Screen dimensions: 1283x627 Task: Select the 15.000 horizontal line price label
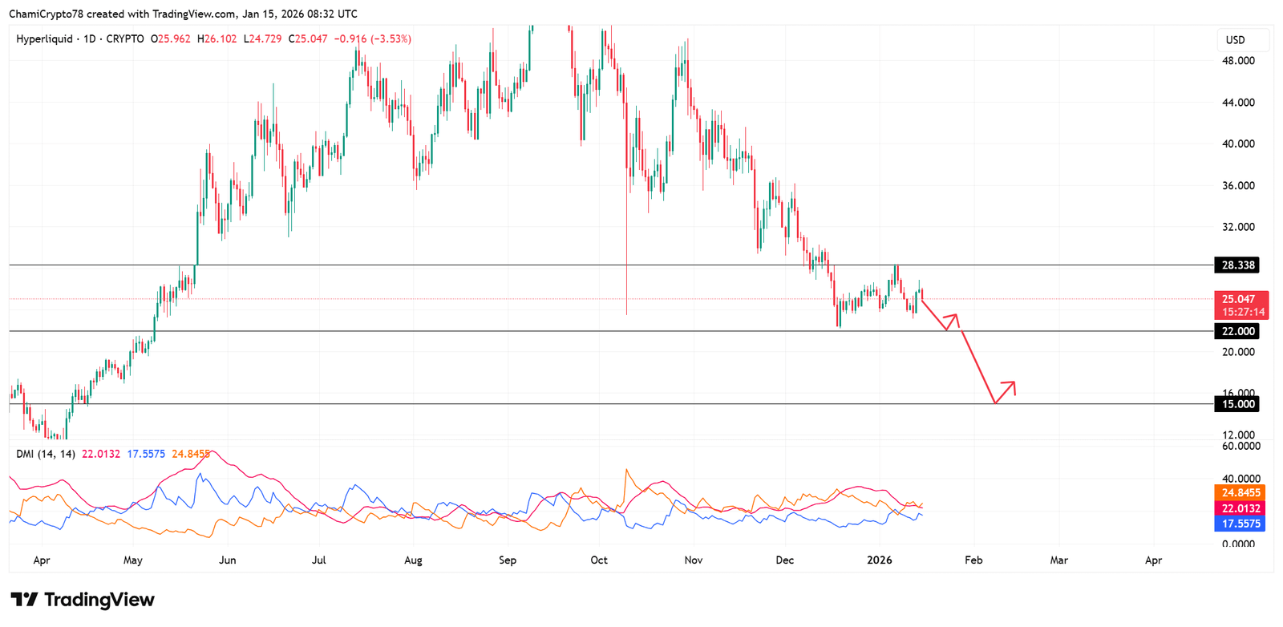pos(1237,404)
